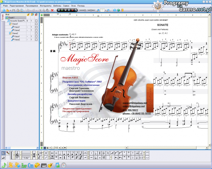The height and width of the screenshot is (169, 212).
Task: Zoom out with the magnifier minus icon
Action: 108,10
